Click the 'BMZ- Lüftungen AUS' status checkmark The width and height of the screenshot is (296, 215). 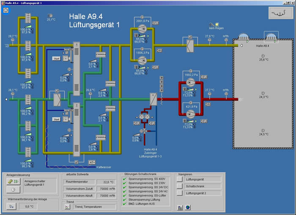coord(124,204)
